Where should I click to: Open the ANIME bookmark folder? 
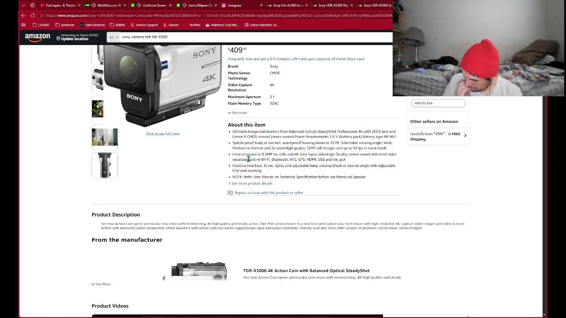coord(117,25)
